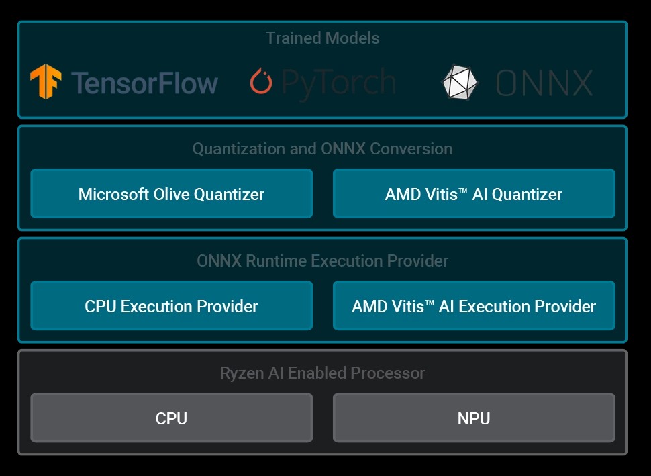This screenshot has width=651, height=476.
Task: Choose the gray CPU hardware block
Action: pos(171,418)
